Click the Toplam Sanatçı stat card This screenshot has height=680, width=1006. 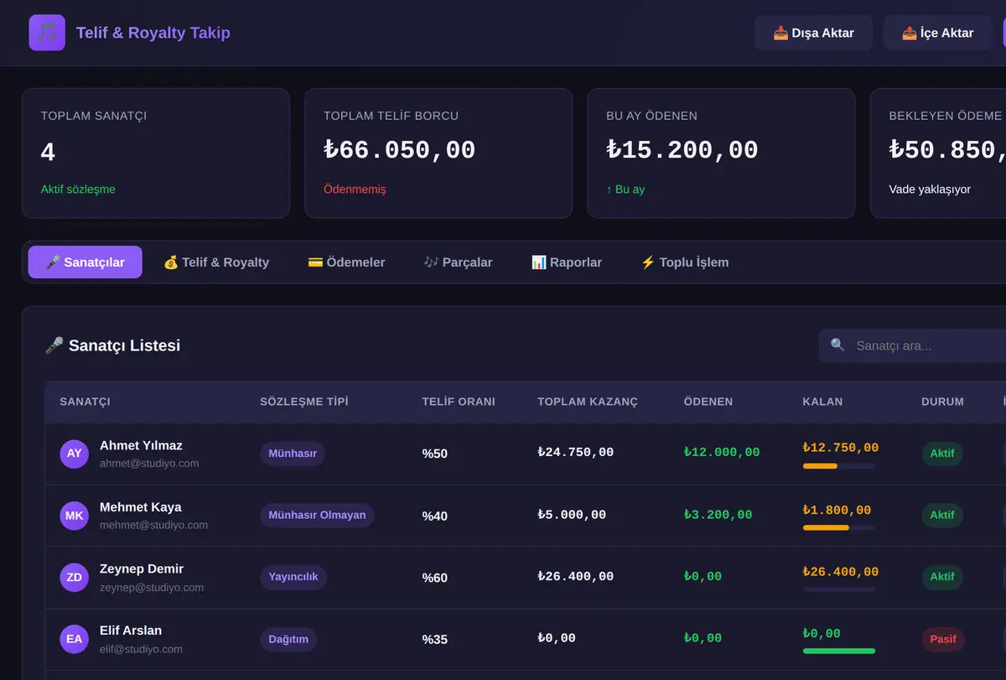(156, 153)
